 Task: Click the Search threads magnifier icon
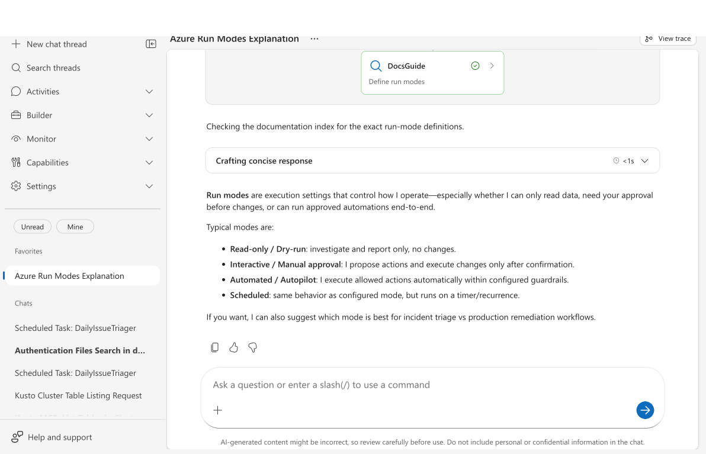(x=16, y=68)
